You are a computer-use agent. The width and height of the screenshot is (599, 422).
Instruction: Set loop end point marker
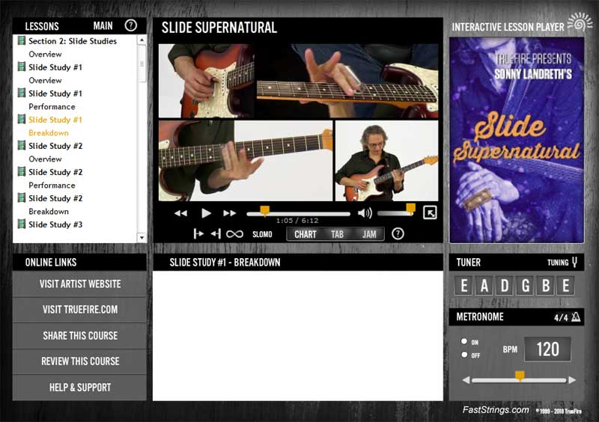tap(216, 233)
